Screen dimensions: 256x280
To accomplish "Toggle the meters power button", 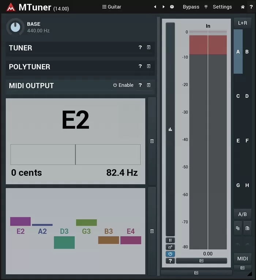I will click(x=170, y=254).
